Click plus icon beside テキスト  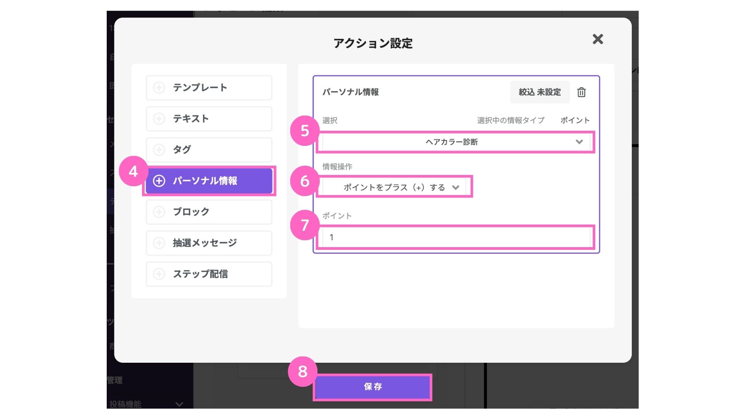pyautogui.click(x=159, y=119)
